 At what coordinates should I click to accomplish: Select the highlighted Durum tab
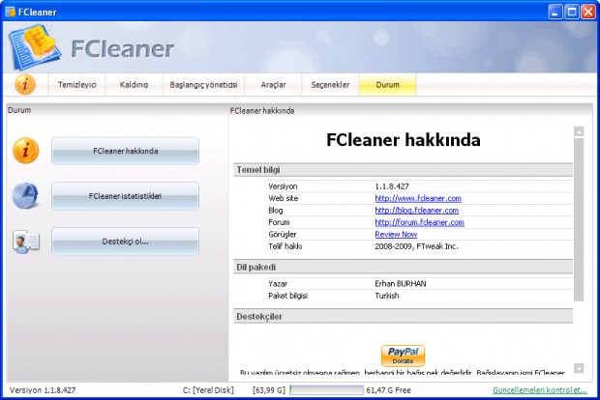pyautogui.click(x=388, y=85)
